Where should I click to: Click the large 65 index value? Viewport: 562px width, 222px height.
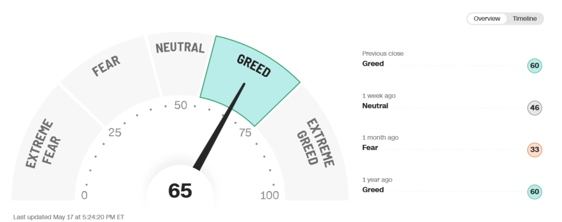(180, 191)
